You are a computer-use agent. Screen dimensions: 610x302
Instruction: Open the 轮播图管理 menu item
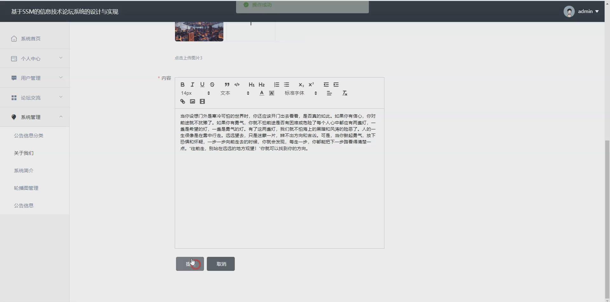click(x=26, y=187)
